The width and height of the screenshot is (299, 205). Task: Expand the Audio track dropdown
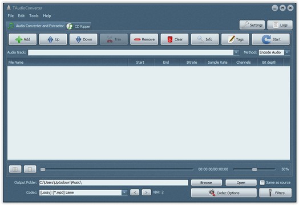236,52
